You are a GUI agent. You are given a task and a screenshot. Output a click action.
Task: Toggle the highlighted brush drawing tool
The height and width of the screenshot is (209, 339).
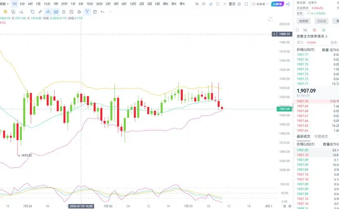[x=48, y=12]
